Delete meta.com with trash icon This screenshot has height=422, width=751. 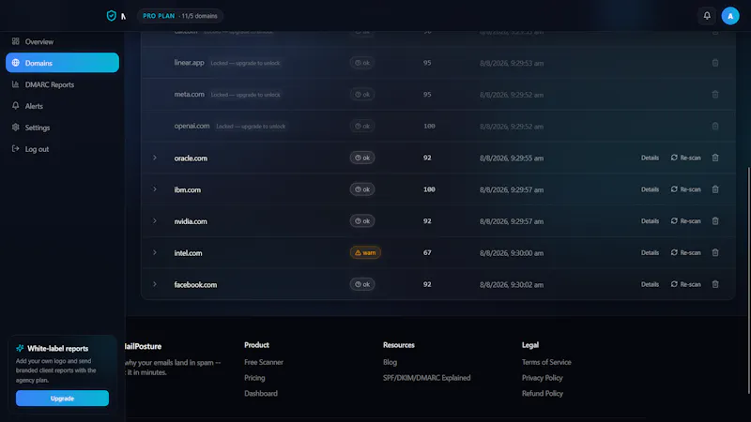pos(715,95)
